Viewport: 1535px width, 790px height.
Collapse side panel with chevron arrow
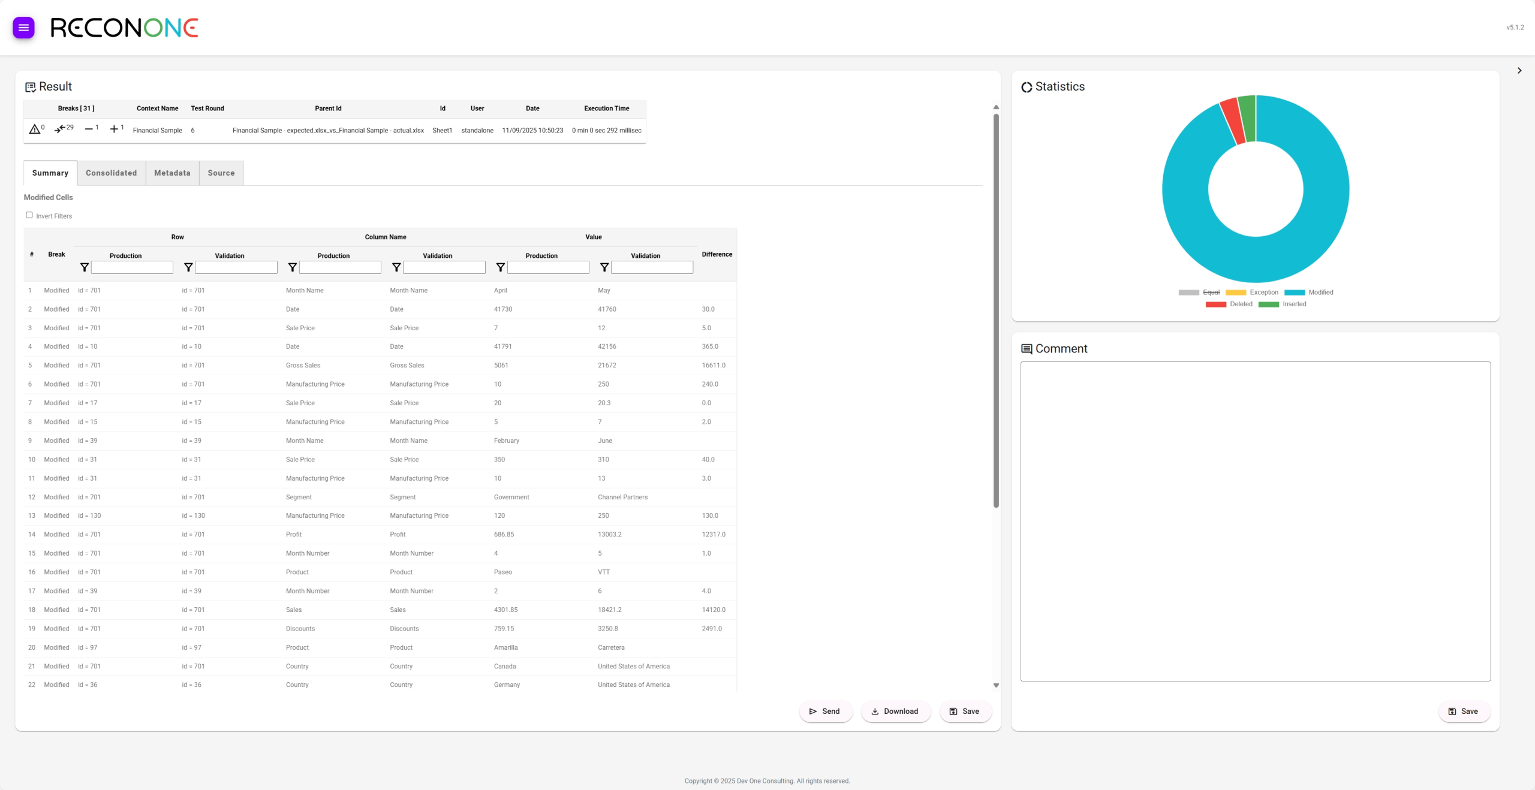pyautogui.click(x=1519, y=71)
